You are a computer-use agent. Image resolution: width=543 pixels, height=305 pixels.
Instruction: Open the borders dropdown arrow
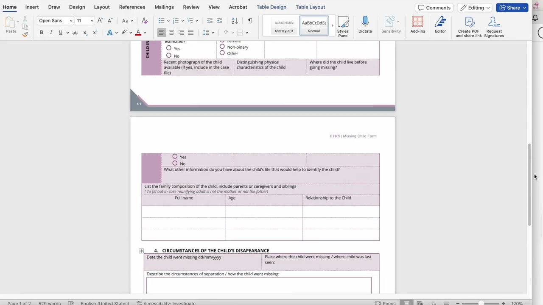(x=246, y=33)
